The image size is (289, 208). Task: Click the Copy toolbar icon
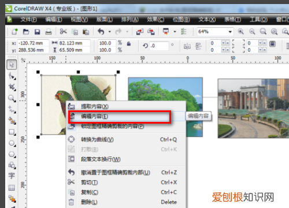[75, 32]
